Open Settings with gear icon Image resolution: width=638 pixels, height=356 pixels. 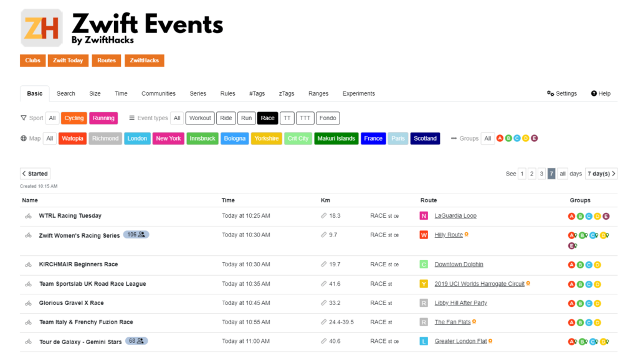coord(561,93)
